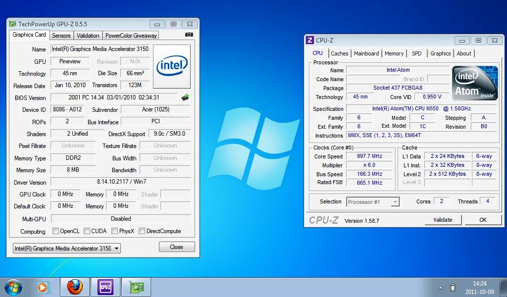Click the Close button in GPU-Z
The width and height of the screenshot is (507, 297).
tap(177, 247)
